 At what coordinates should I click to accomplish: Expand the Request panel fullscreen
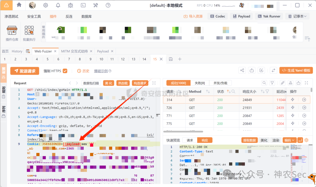[x=154, y=83]
